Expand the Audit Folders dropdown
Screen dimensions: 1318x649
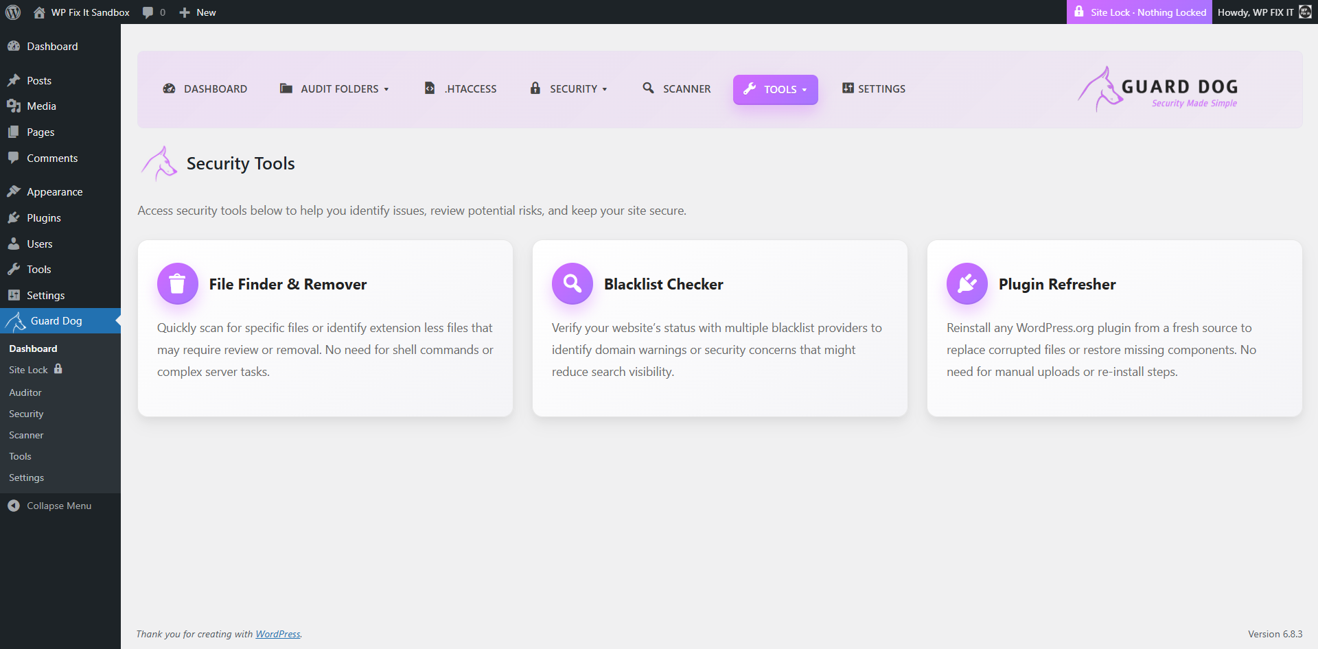pyautogui.click(x=334, y=89)
